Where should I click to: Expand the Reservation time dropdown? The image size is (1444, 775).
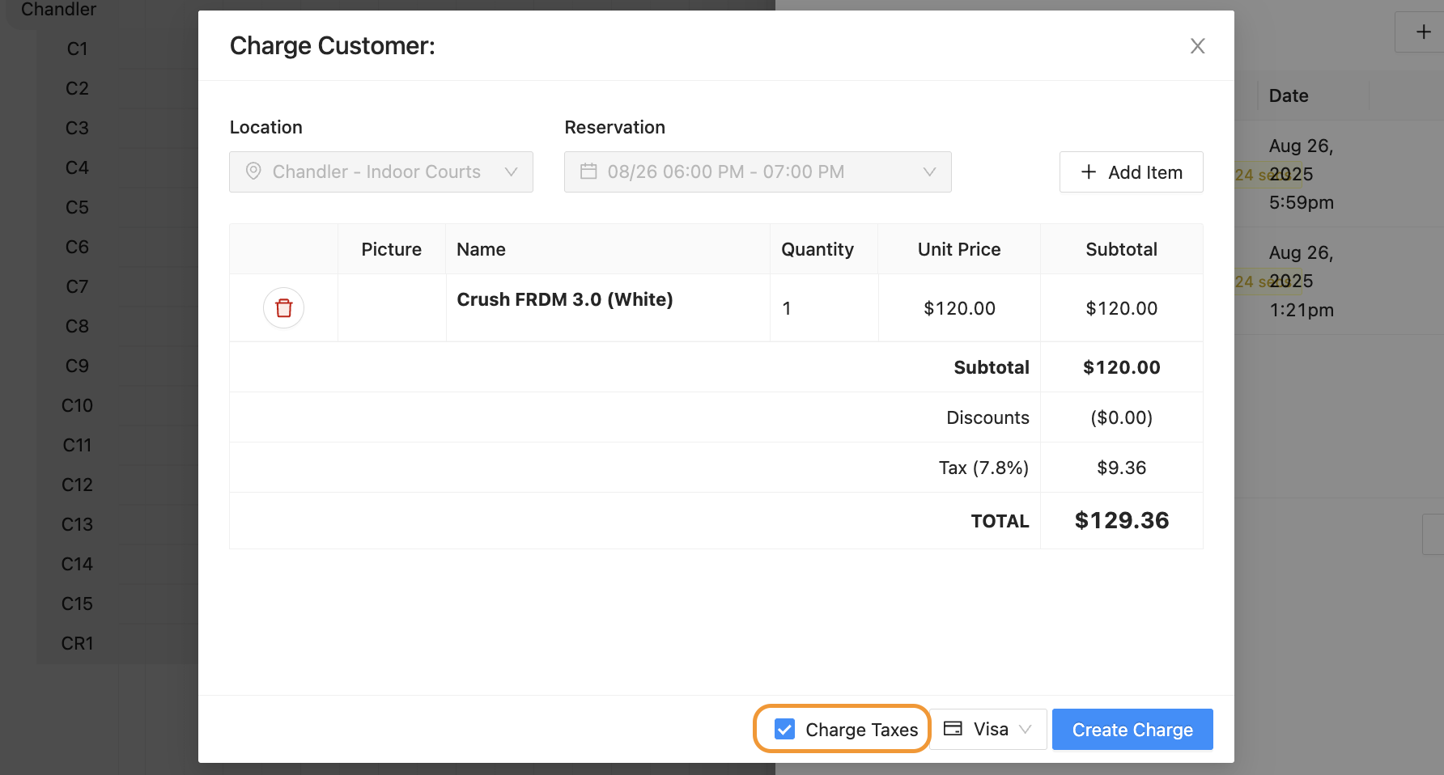[757, 172]
